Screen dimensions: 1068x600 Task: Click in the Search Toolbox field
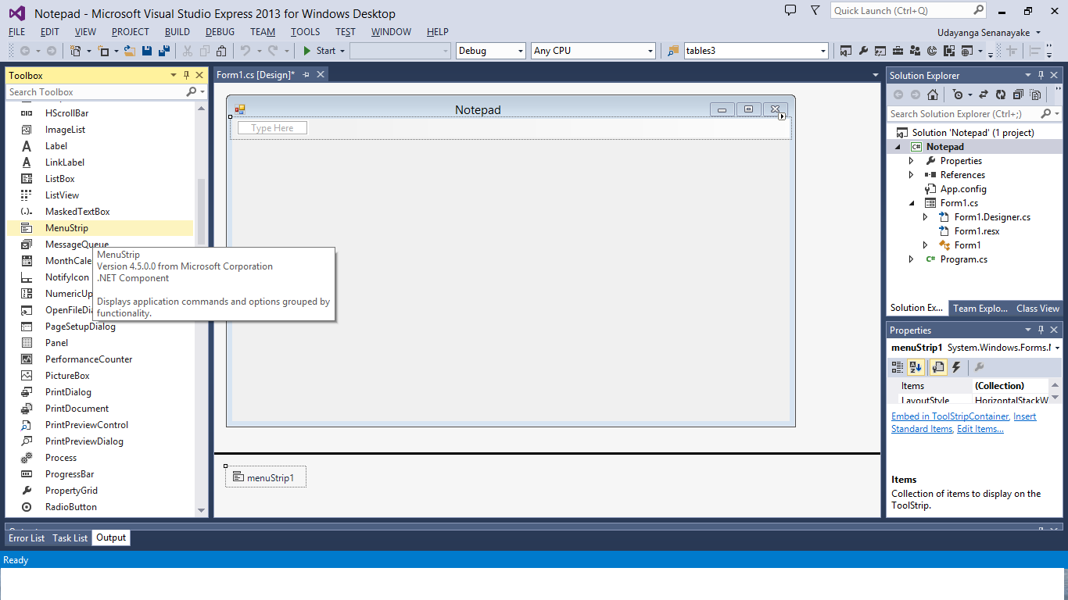click(x=95, y=91)
